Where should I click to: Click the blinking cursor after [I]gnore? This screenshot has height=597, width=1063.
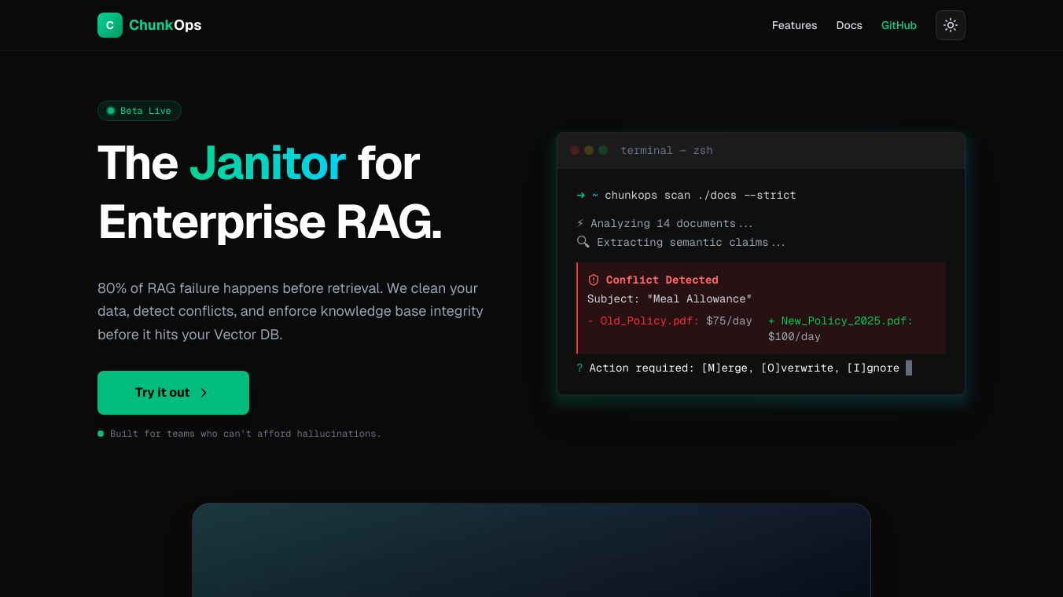909,368
